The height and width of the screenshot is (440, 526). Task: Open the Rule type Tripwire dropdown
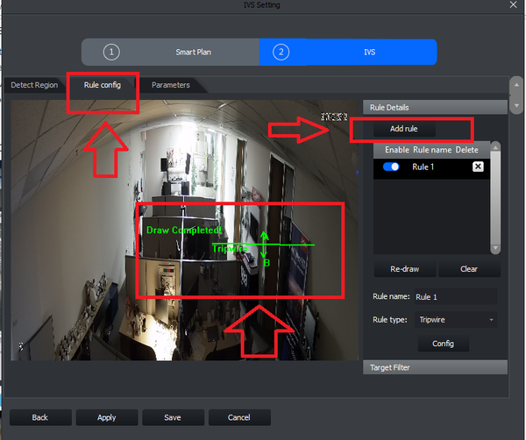456,320
